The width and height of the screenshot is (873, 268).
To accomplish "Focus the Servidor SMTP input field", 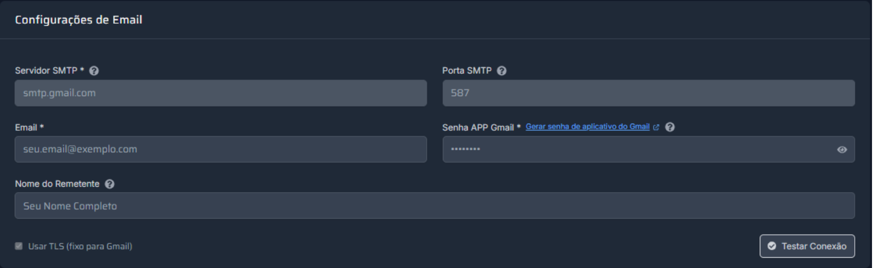I will [221, 93].
